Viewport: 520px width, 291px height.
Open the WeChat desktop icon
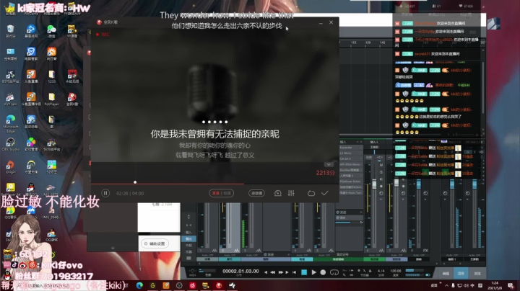pos(51,31)
